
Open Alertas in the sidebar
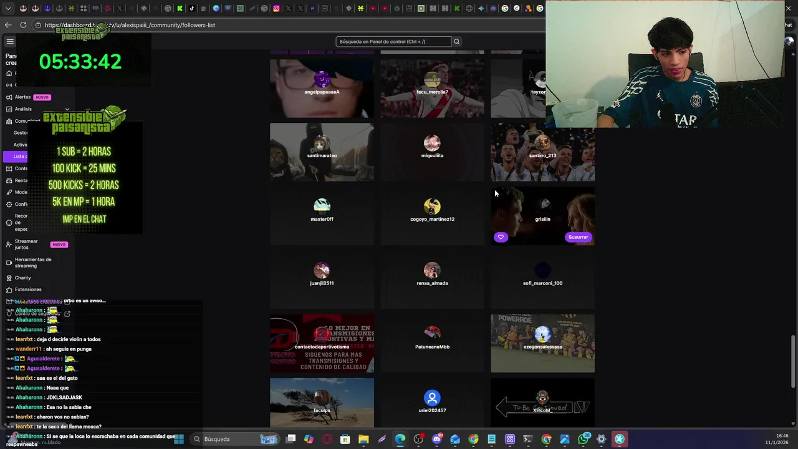click(x=22, y=97)
